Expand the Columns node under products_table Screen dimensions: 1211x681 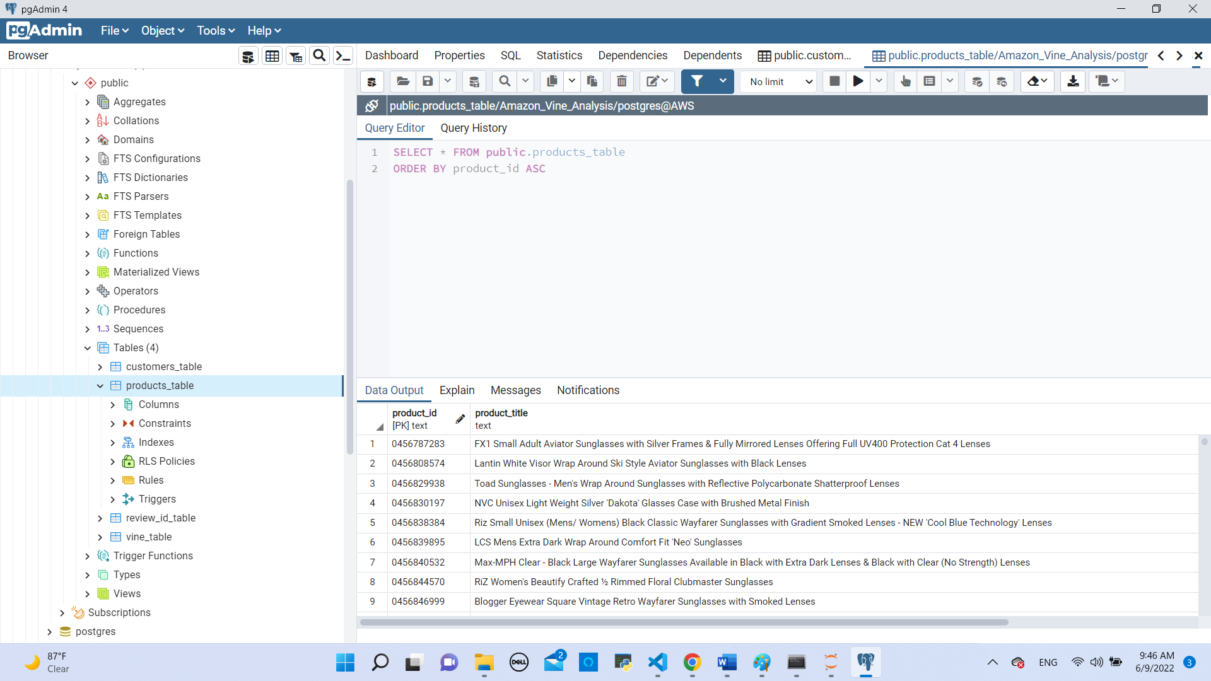114,404
